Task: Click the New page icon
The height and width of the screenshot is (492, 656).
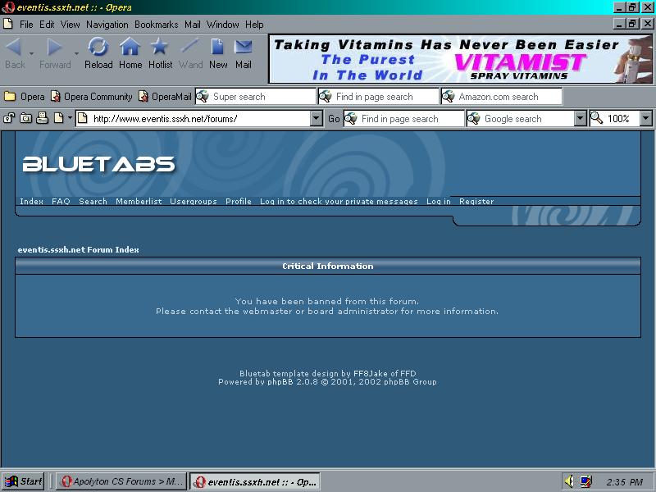Action: tap(218, 52)
